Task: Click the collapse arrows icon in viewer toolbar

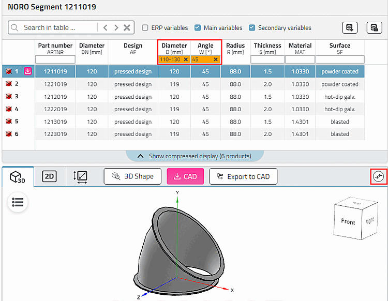Action: pyautogui.click(x=378, y=176)
